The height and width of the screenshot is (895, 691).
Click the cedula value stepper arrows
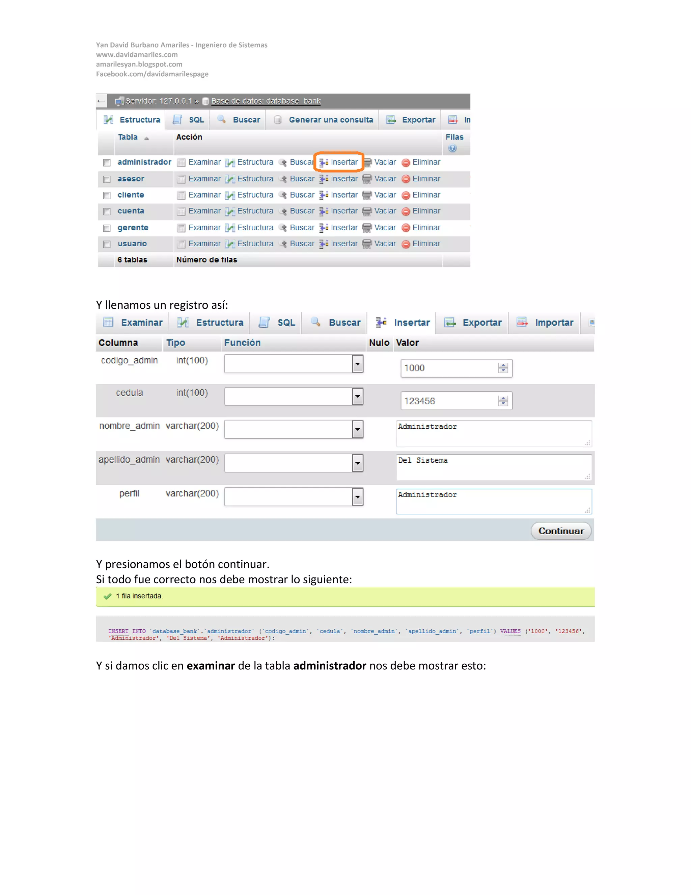(503, 401)
